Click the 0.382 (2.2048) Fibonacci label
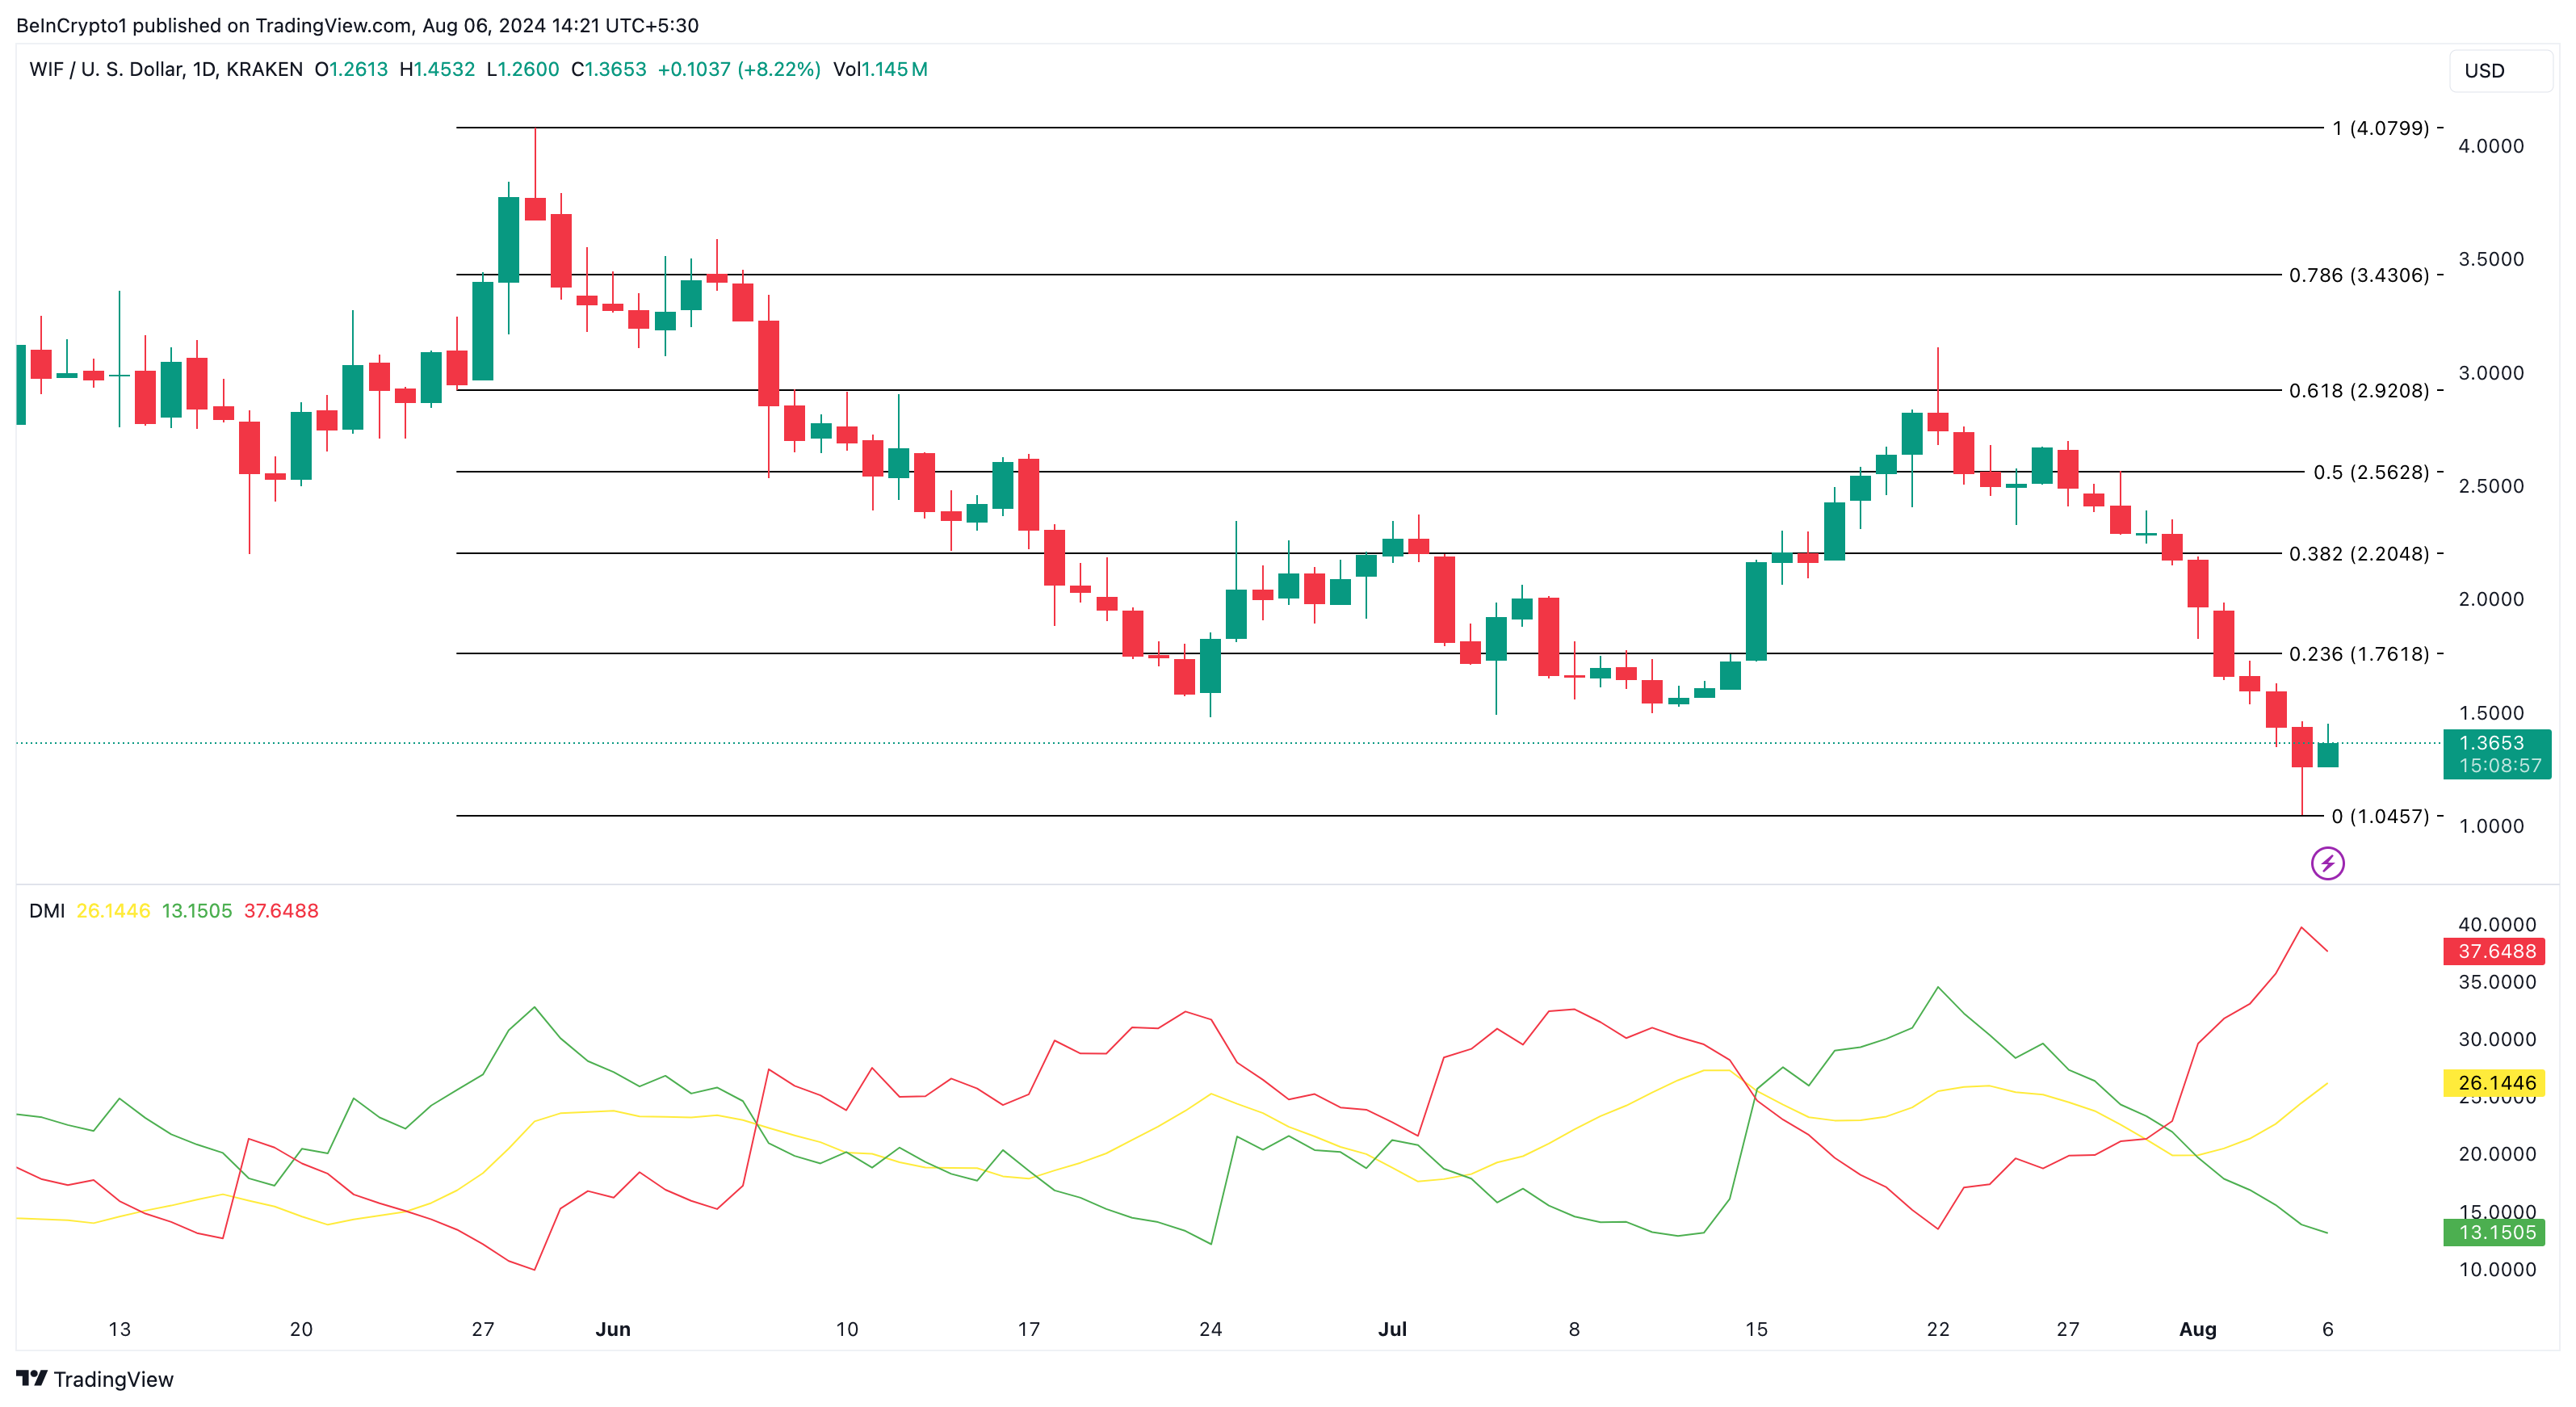The height and width of the screenshot is (1407, 2576). (x=2358, y=554)
